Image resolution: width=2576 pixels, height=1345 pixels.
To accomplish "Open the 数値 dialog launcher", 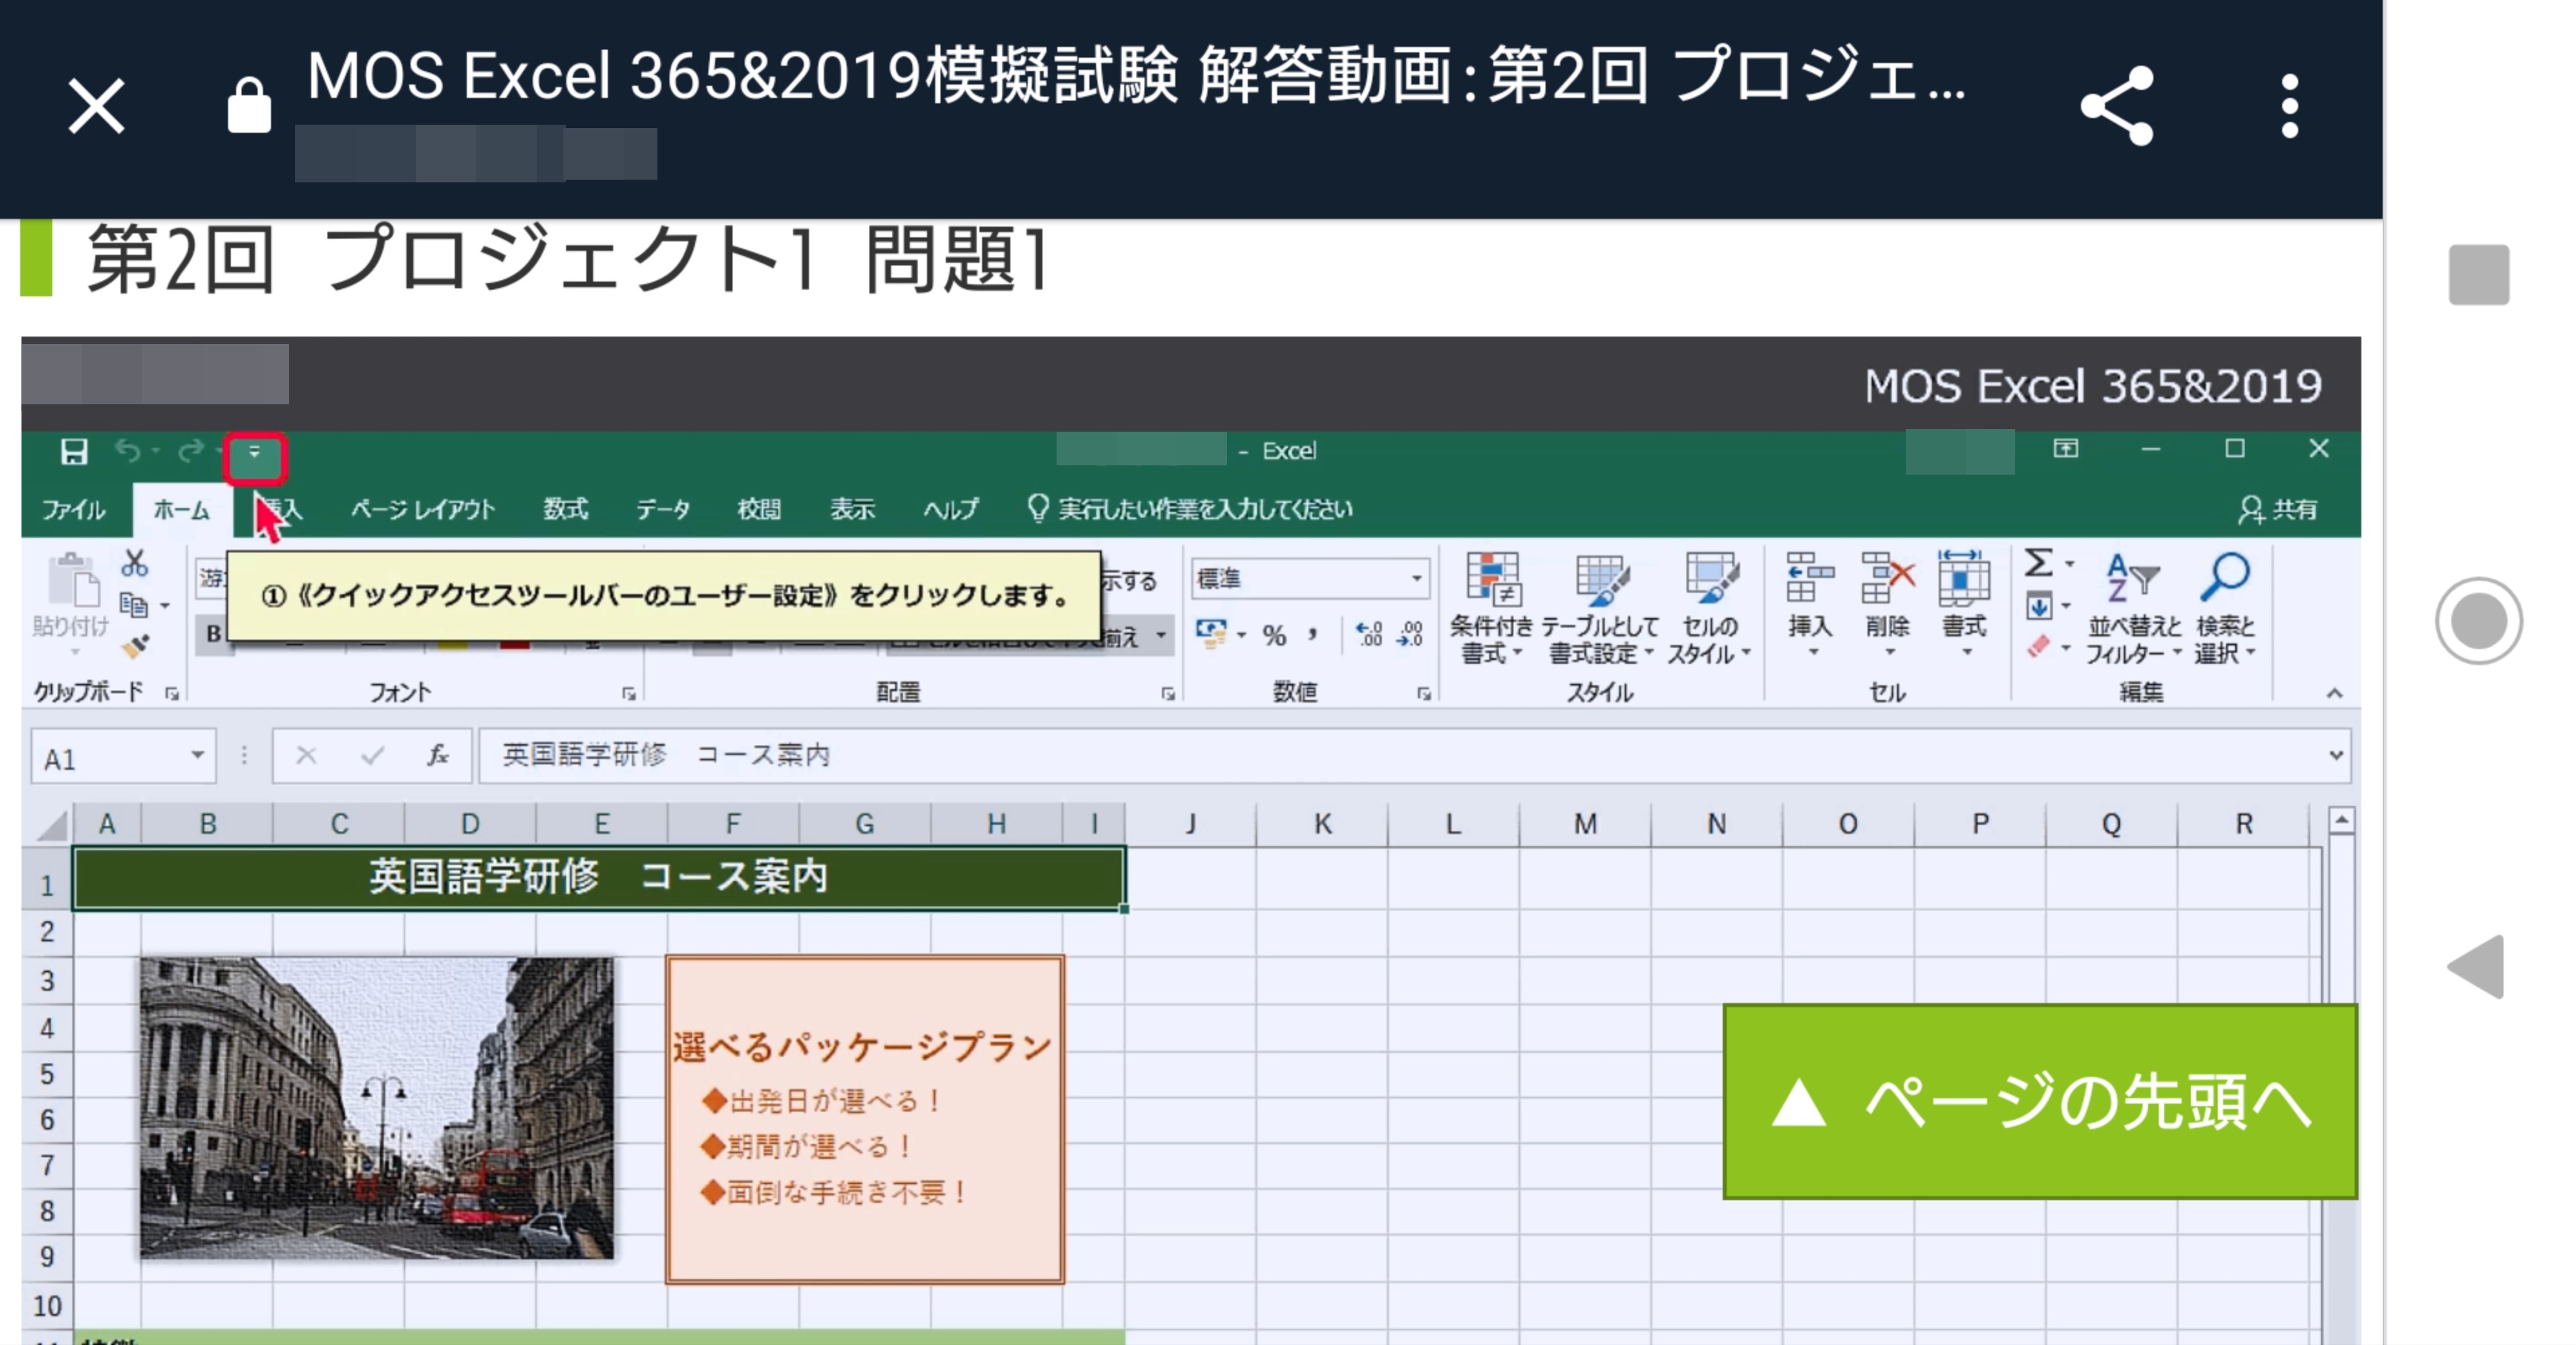I will point(1423,693).
